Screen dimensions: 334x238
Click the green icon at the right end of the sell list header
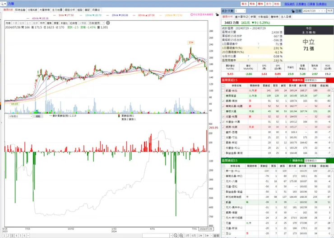(x=328, y=161)
